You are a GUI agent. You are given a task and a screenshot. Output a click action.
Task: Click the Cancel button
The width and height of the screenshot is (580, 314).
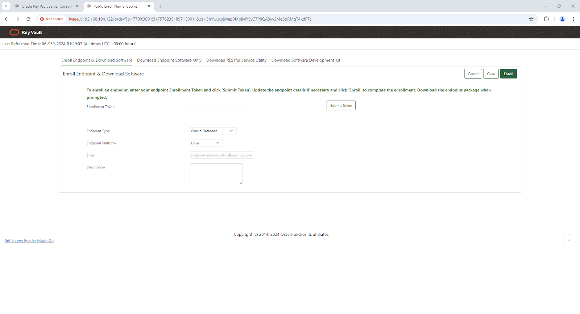(x=473, y=74)
